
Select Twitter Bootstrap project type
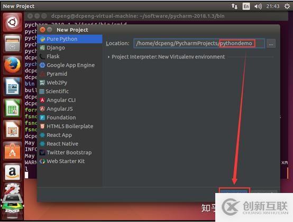[x=70, y=152]
